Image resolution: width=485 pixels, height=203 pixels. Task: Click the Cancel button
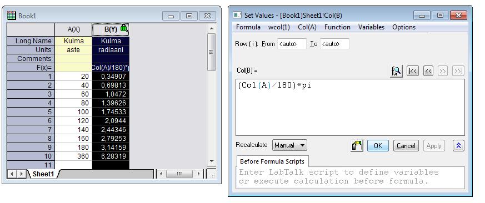coord(406,146)
